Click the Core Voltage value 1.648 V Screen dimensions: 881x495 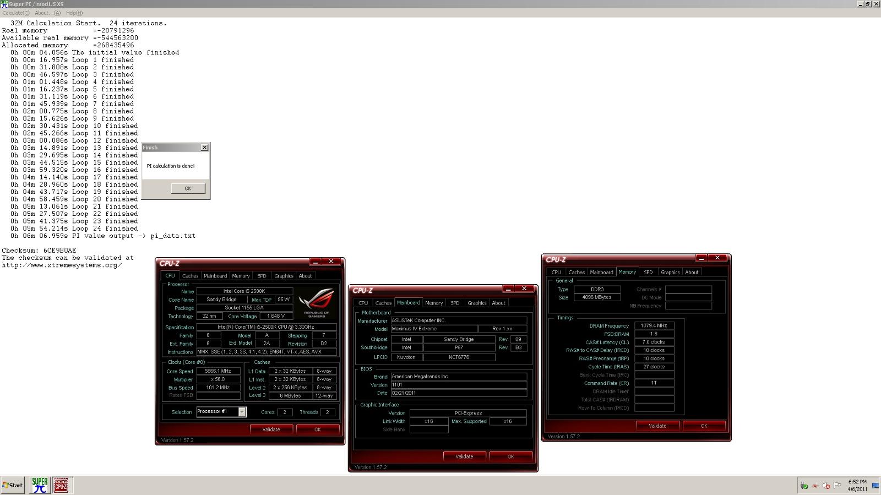pyautogui.click(x=276, y=316)
